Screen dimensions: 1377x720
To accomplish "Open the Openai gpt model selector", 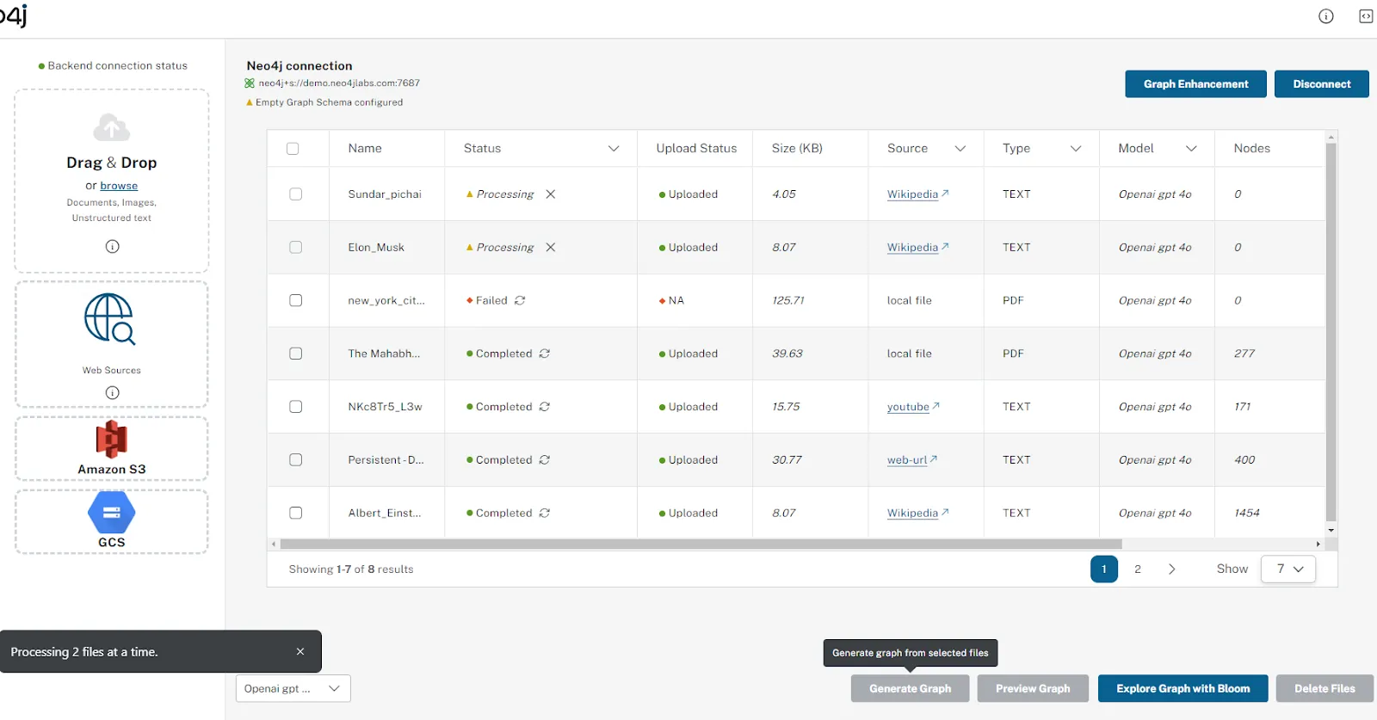I will [x=293, y=688].
